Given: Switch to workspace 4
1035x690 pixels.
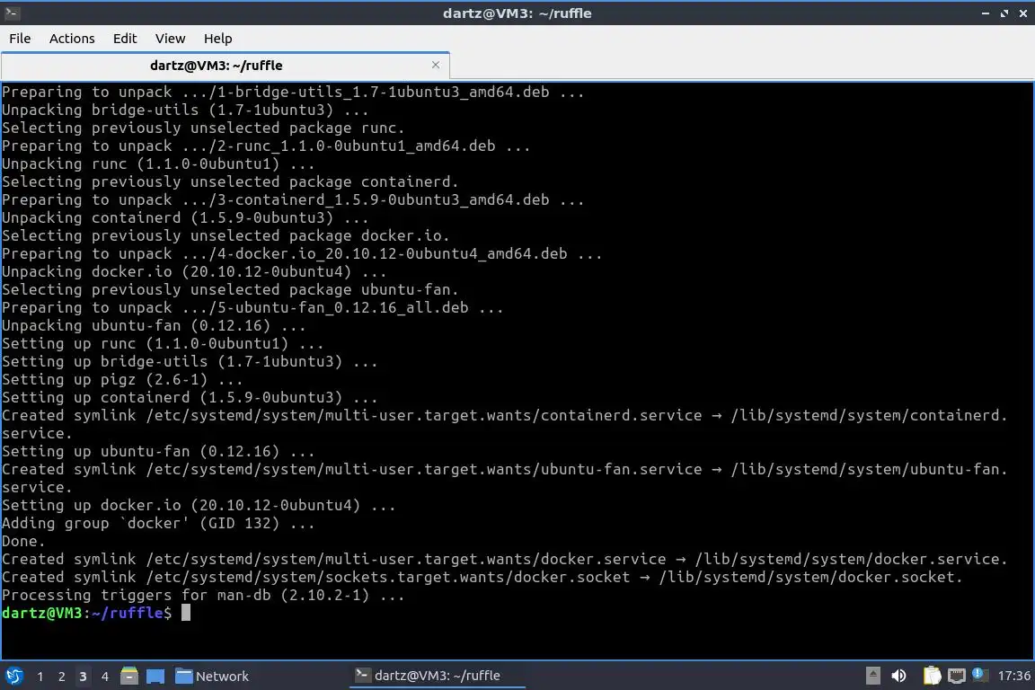Looking at the screenshot, I should [105, 677].
